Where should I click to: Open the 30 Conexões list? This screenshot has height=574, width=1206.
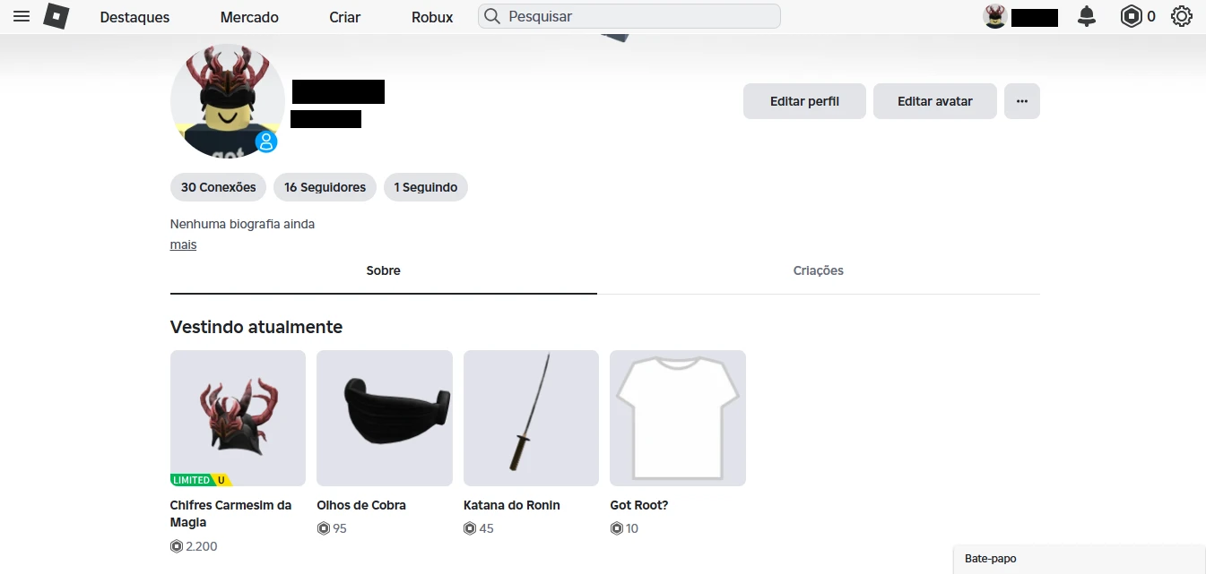click(x=218, y=187)
